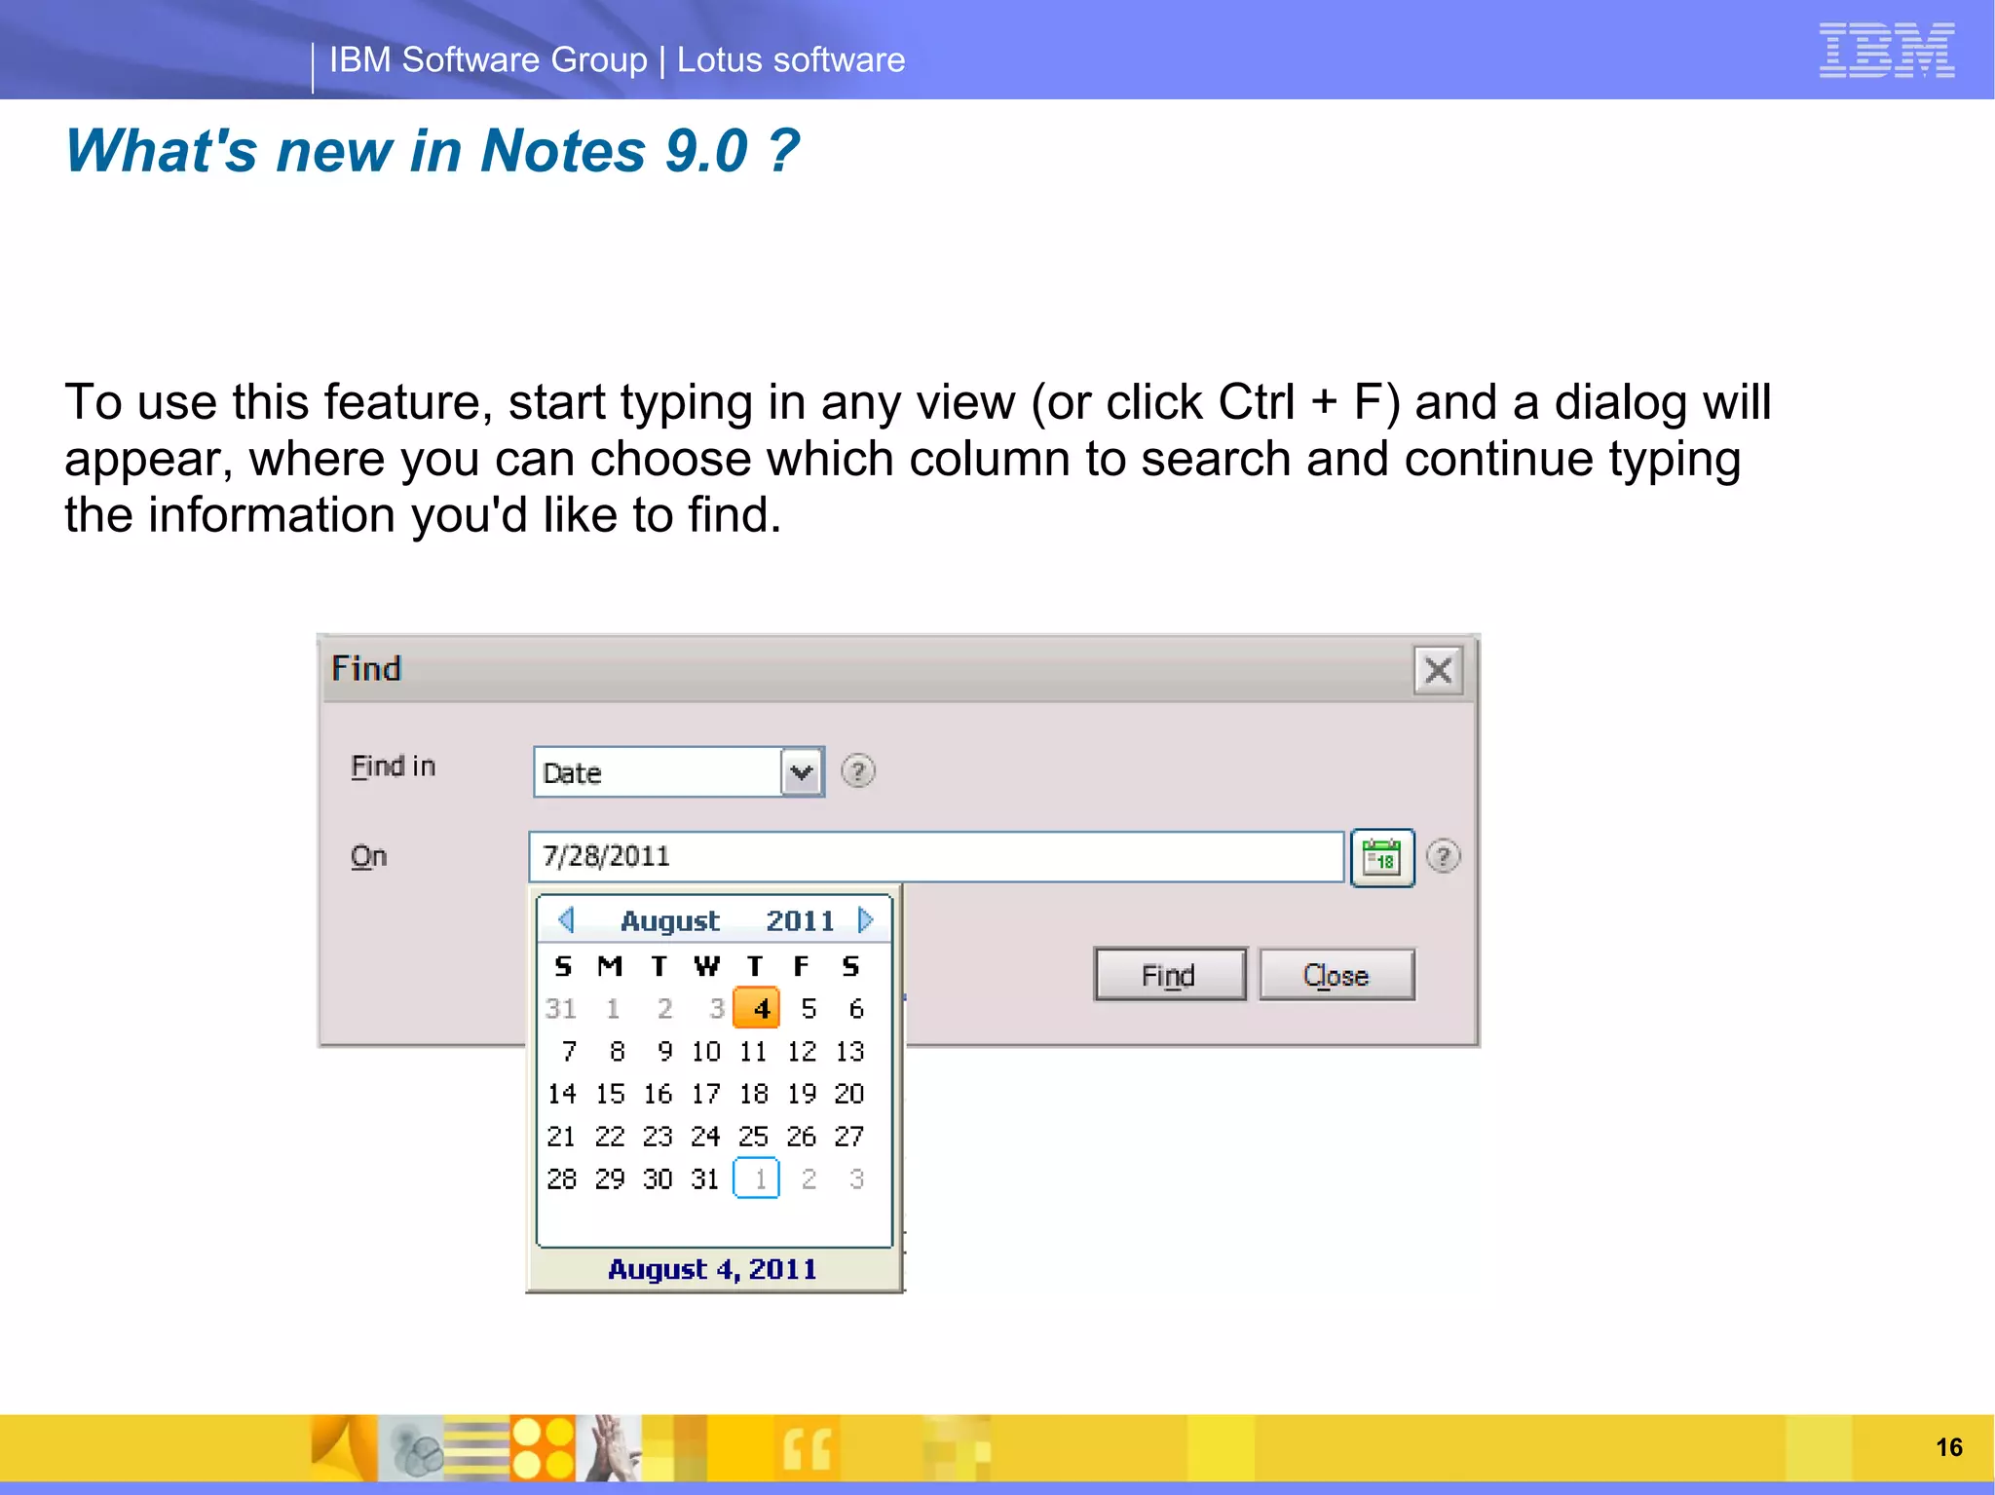Select the outlined September 1 day
This screenshot has width=1995, height=1495.
(x=756, y=1178)
